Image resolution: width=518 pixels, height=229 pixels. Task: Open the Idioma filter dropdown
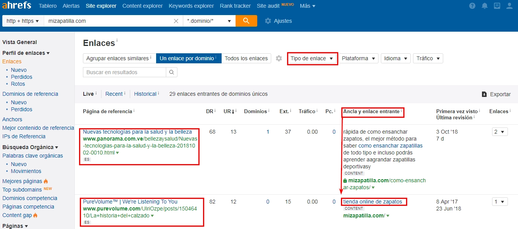click(396, 58)
